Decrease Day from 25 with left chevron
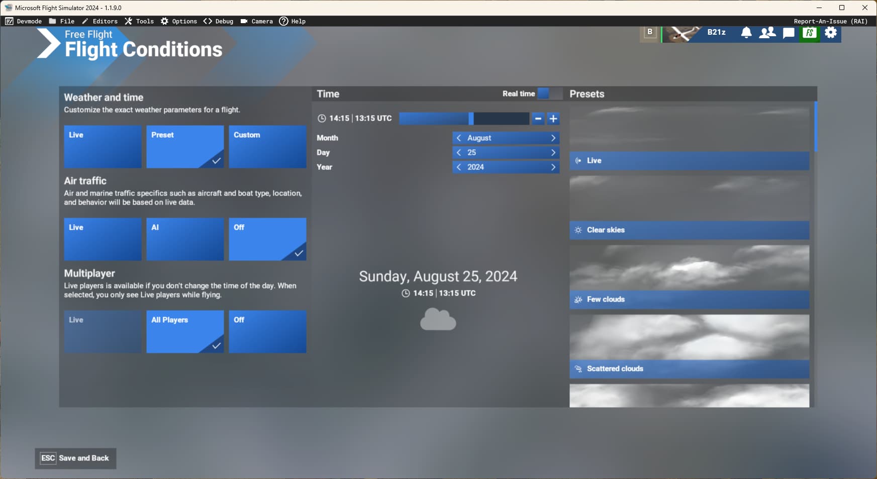The height and width of the screenshot is (479, 877). click(x=459, y=152)
